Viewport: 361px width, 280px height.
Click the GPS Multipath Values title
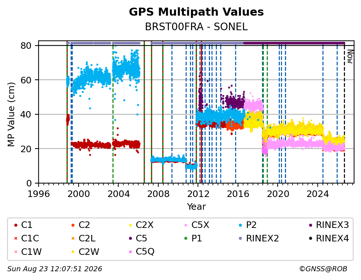tap(196, 12)
